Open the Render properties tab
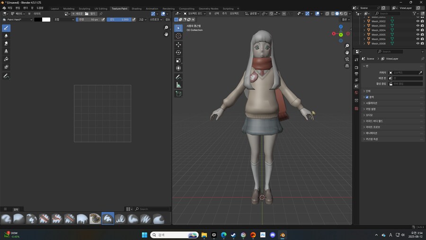The image size is (426, 240). coord(356,67)
